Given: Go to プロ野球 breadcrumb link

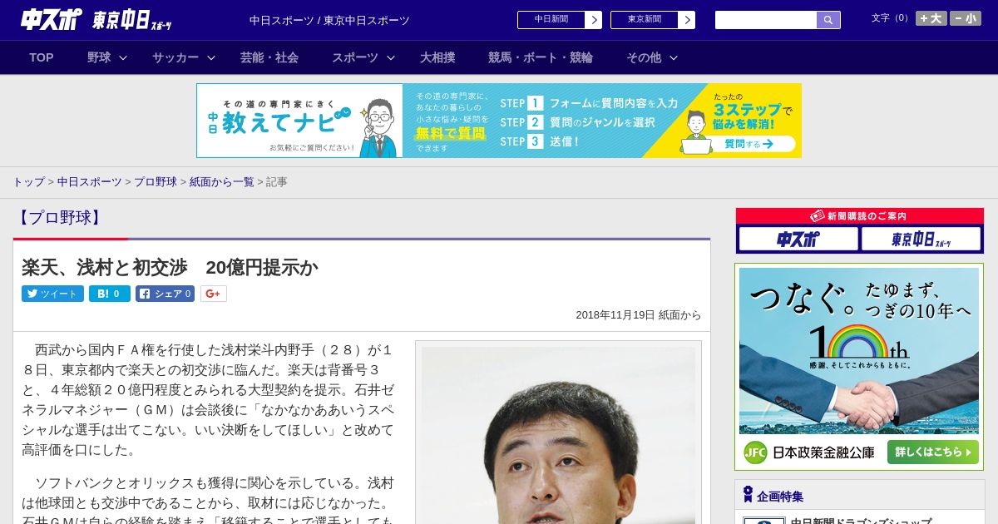Looking at the screenshot, I should pyautogui.click(x=156, y=181).
